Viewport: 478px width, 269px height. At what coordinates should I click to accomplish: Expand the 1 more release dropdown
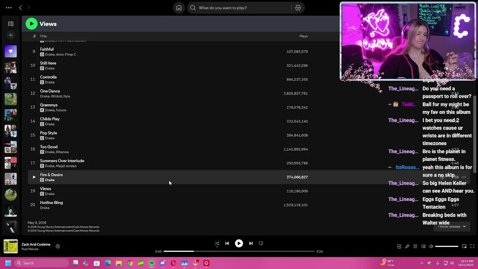[x=451, y=226]
